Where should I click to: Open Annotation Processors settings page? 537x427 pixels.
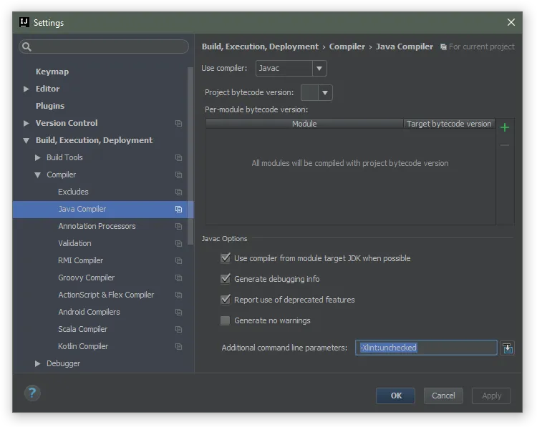click(x=97, y=226)
